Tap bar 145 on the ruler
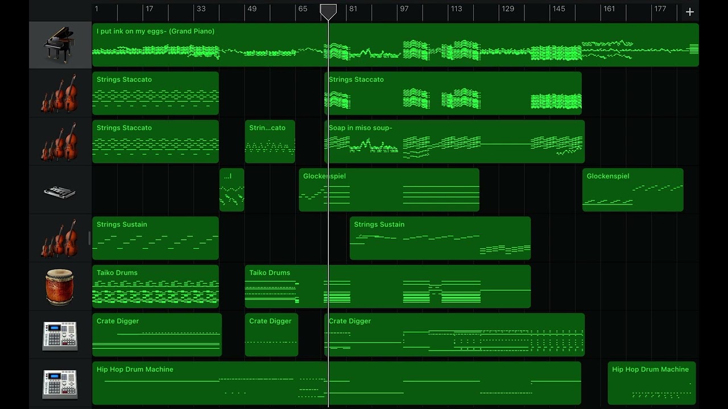Viewport: 728px width, 409px height. click(559, 9)
